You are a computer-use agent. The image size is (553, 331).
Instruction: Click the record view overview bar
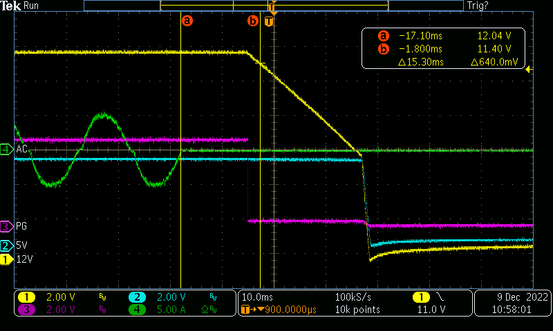pos(274,6)
